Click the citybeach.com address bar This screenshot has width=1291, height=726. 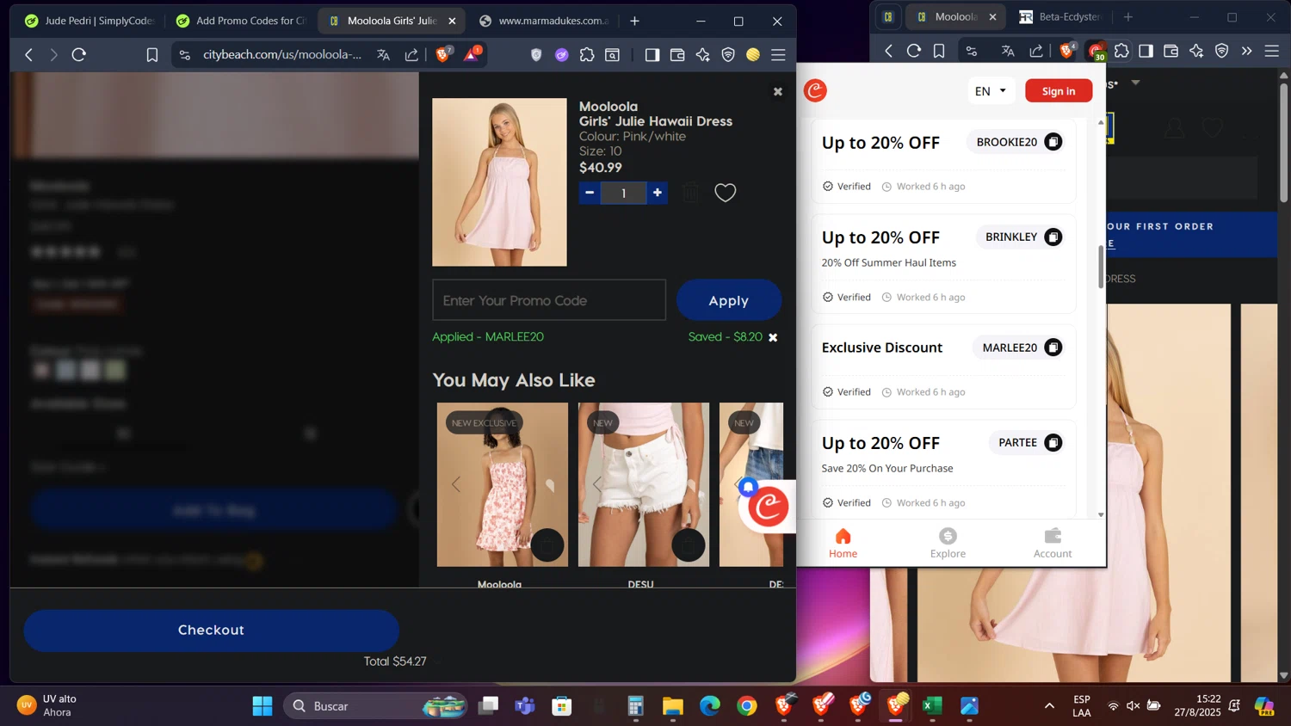tap(282, 54)
